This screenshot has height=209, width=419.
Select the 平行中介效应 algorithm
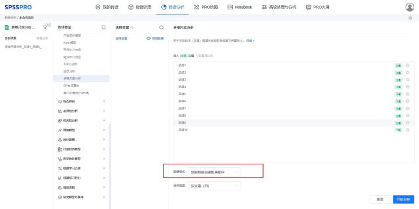point(72,49)
